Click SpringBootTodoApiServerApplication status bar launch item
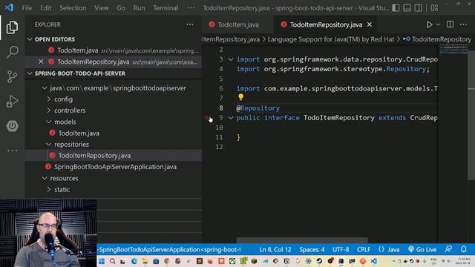Viewport: 475px width, 267px height. tap(169, 250)
